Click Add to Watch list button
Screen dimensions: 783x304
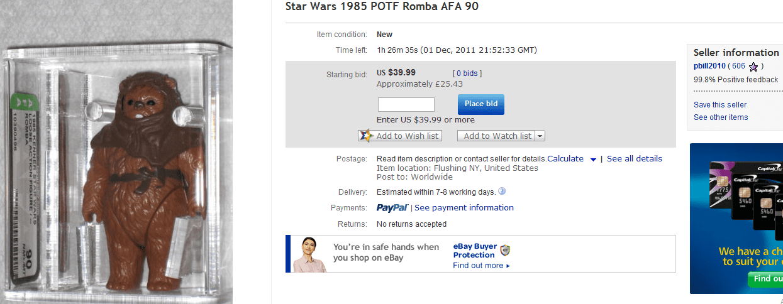(497, 136)
